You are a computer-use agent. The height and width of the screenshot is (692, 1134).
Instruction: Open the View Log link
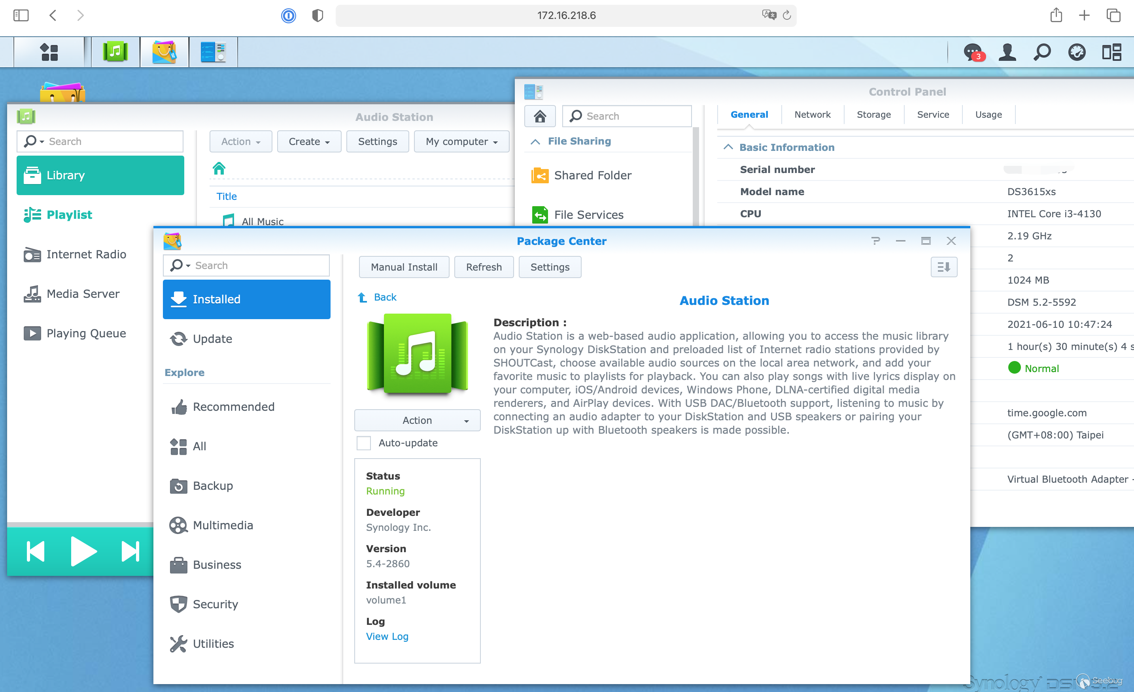(x=387, y=636)
